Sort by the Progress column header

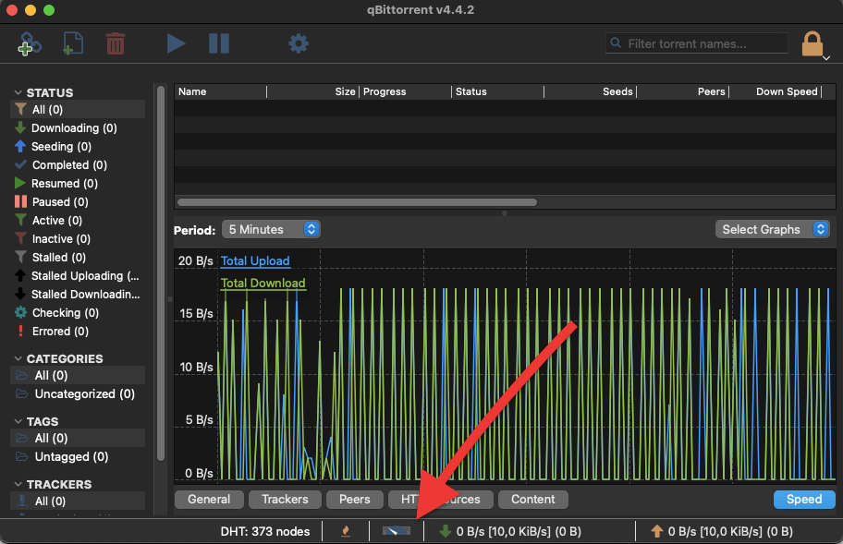point(406,91)
